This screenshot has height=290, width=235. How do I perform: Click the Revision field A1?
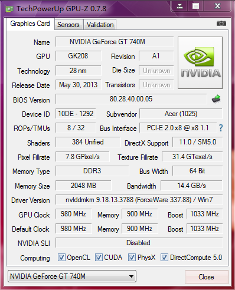click(156, 56)
